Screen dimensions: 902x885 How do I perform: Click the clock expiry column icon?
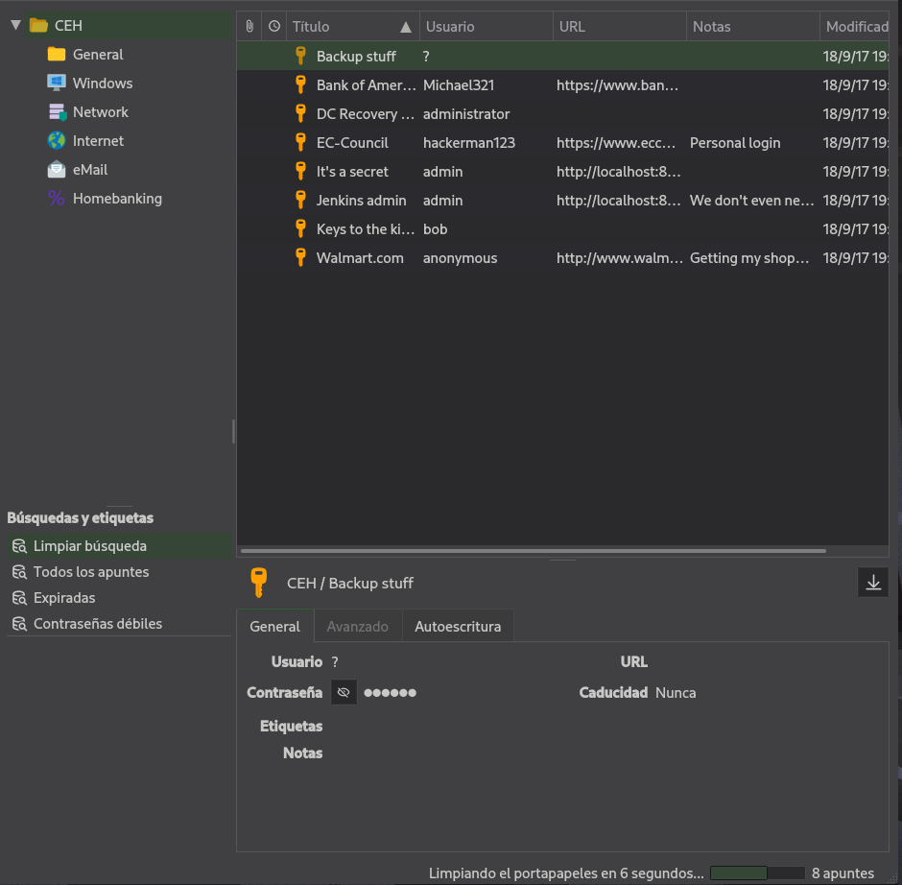click(274, 26)
